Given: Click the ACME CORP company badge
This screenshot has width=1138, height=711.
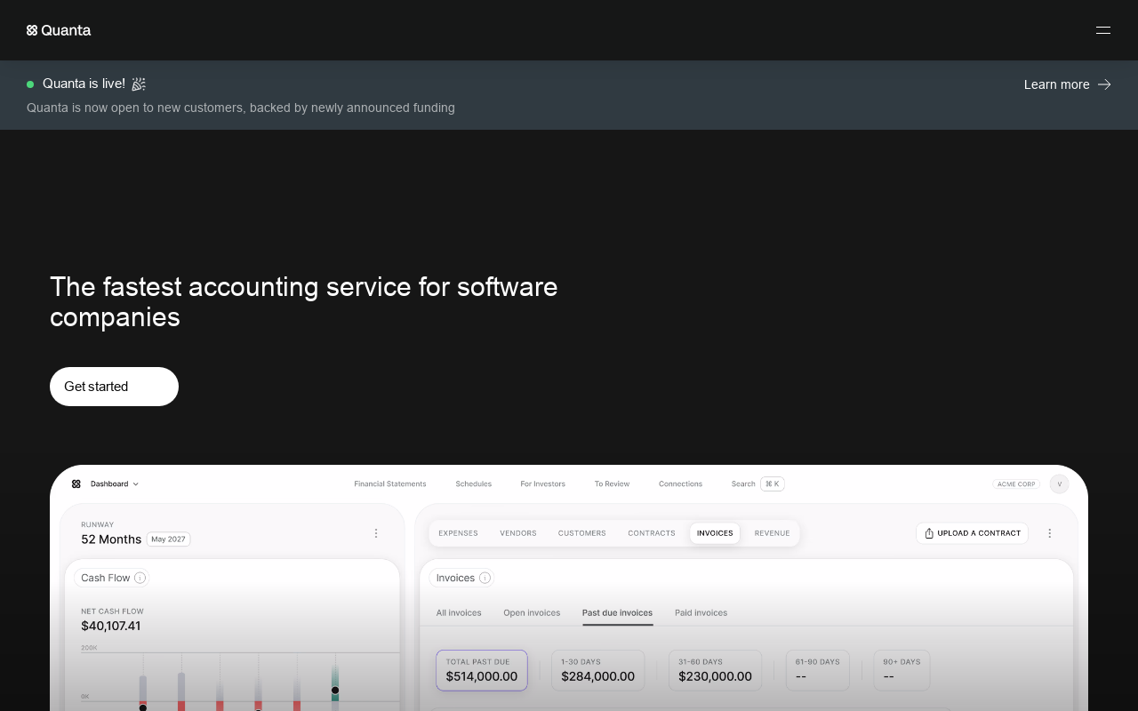Looking at the screenshot, I should pos(1016,484).
